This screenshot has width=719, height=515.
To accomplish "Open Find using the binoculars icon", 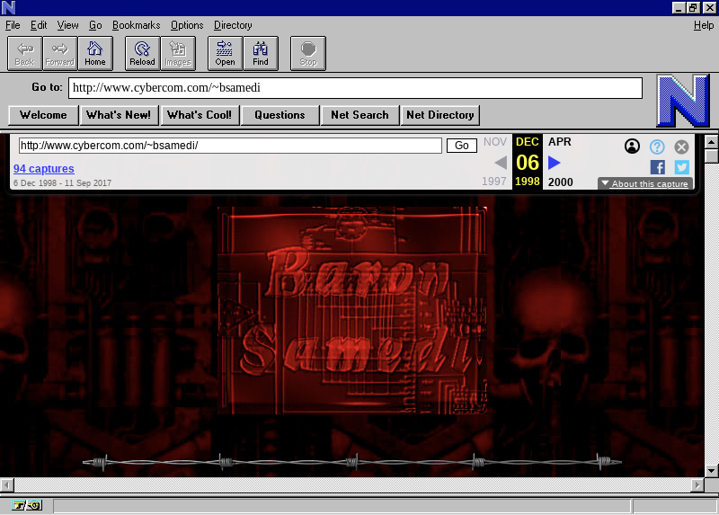I will (x=261, y=53).
